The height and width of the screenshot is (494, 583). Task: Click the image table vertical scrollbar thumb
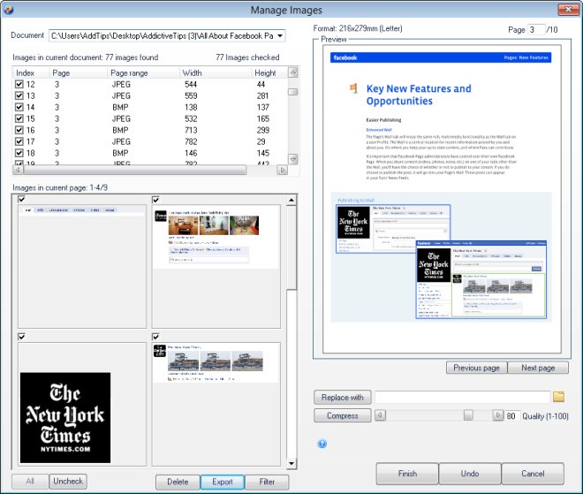pyautogui.click(x=293, y=92)
